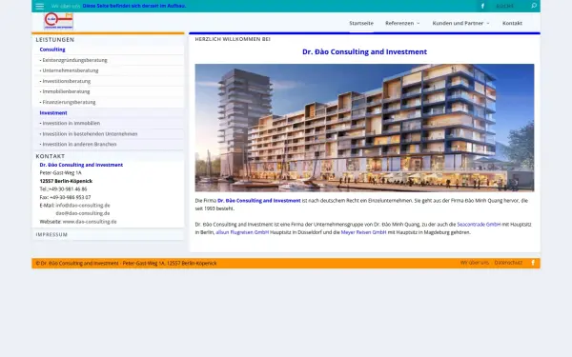Open the Meyer Reisen GmbH link
The image size is (572, 357).
364,232
